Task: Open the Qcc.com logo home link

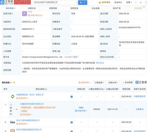Action: pyautogui.click(x=6, y=2)
